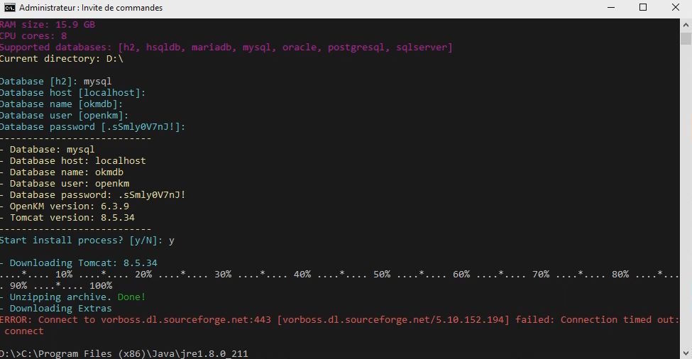
Task: Minimize the Invite de commandes window
Action: point(610,8)
